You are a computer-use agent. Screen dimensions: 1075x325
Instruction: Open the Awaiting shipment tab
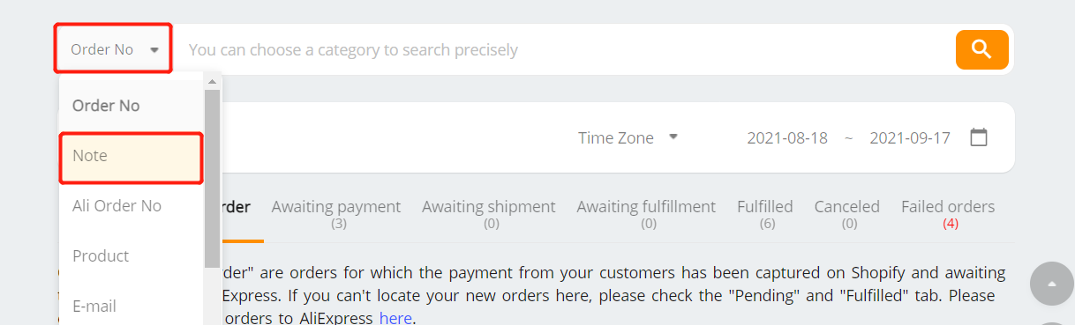[x=489, y=214]
